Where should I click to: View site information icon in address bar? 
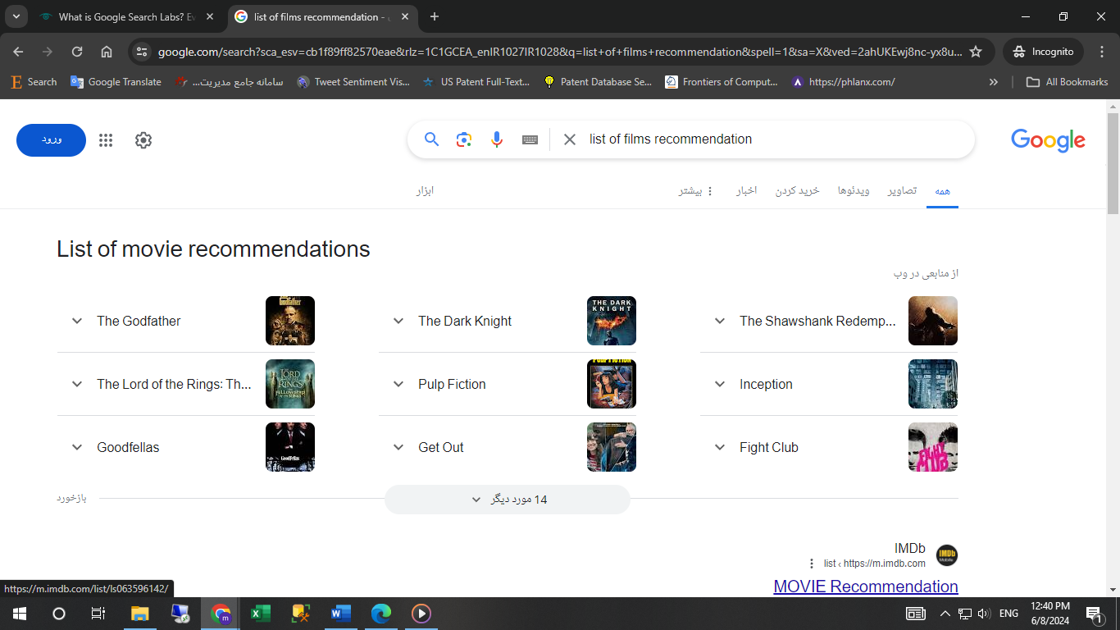(142, 52)
